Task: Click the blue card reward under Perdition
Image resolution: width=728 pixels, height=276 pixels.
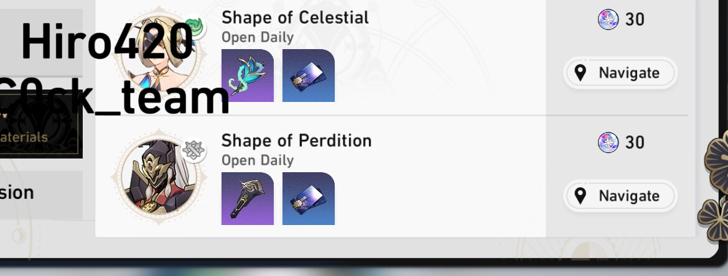Action: [x=309, y=198]
